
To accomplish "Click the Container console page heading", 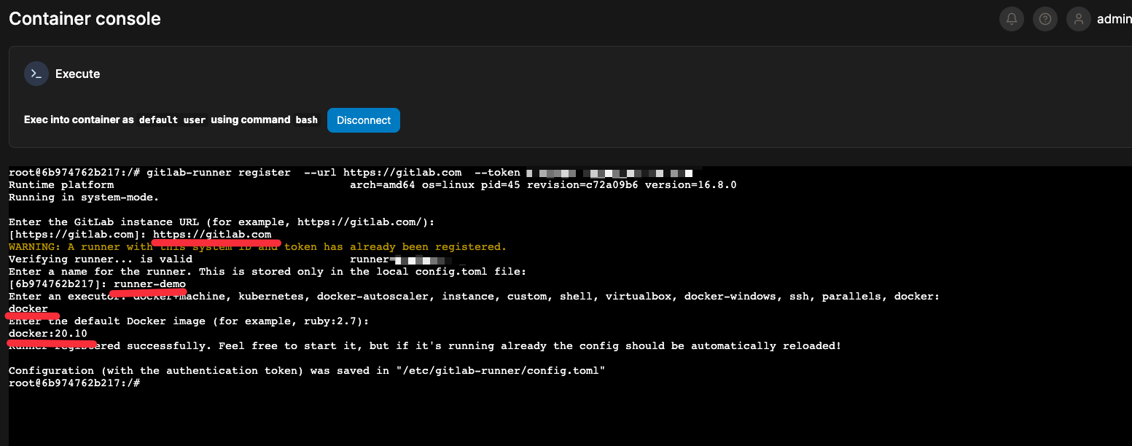I will (85, 19).
